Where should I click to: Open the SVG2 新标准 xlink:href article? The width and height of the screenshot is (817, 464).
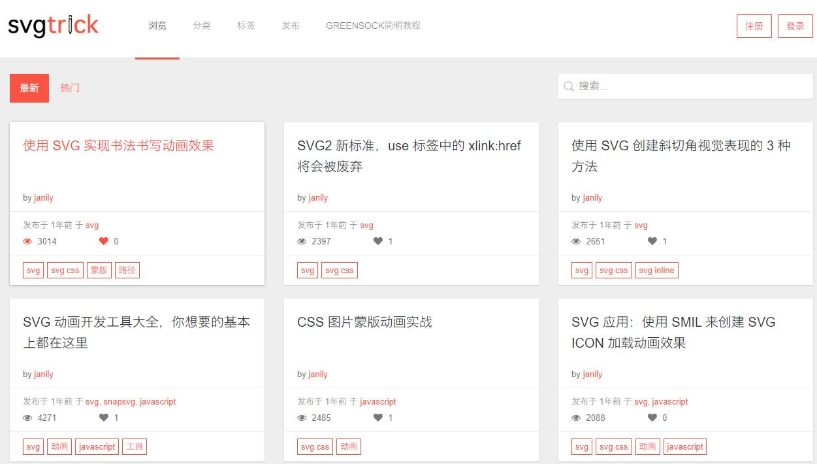pyautogui.click(x=409, y=156)
